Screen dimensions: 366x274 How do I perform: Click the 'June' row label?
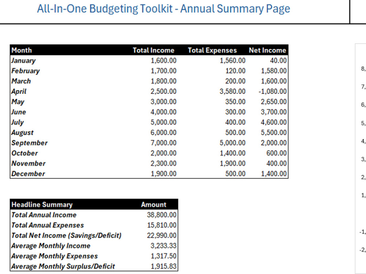18,112
